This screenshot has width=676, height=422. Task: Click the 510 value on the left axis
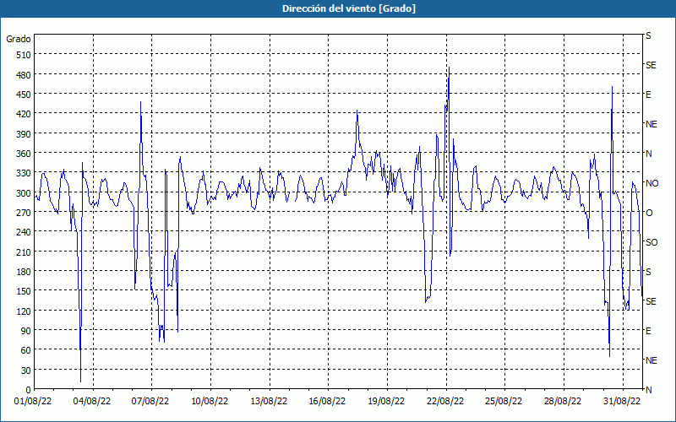coord(24,55)
